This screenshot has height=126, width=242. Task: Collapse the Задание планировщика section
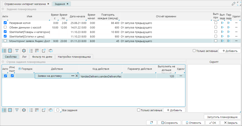click(3, 9)
